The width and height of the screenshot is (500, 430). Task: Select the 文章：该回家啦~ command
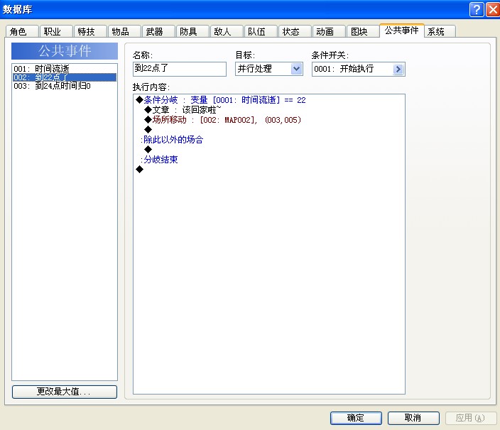[x=183, y=110]
